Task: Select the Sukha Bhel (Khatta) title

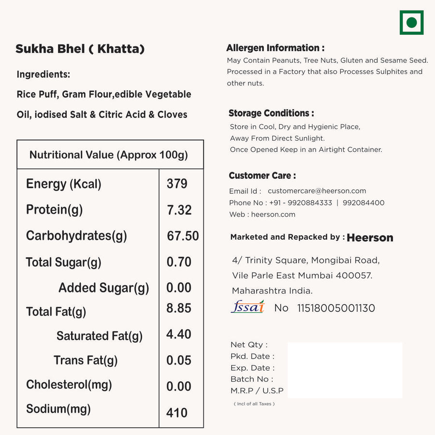Action: [x=80, y=49]
